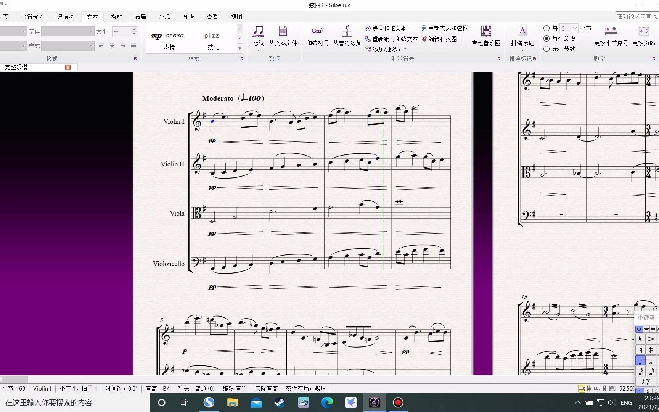
Task: Switch to the 分谱 ribbon tab
Action: (188, 17)
